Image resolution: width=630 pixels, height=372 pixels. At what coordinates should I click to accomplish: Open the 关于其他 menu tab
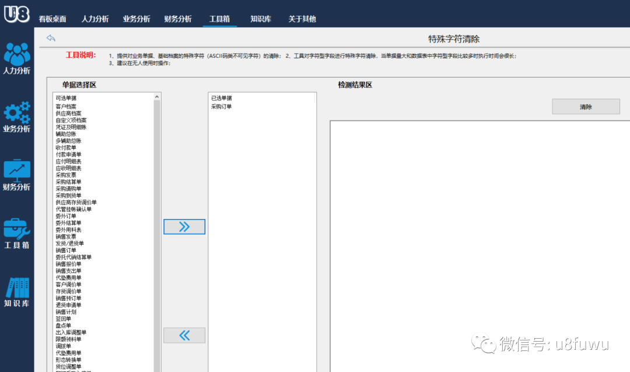coord(302,19)
